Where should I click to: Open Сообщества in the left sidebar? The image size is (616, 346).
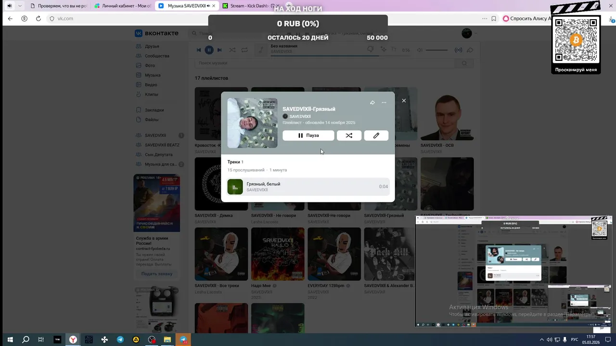[157, 56]
